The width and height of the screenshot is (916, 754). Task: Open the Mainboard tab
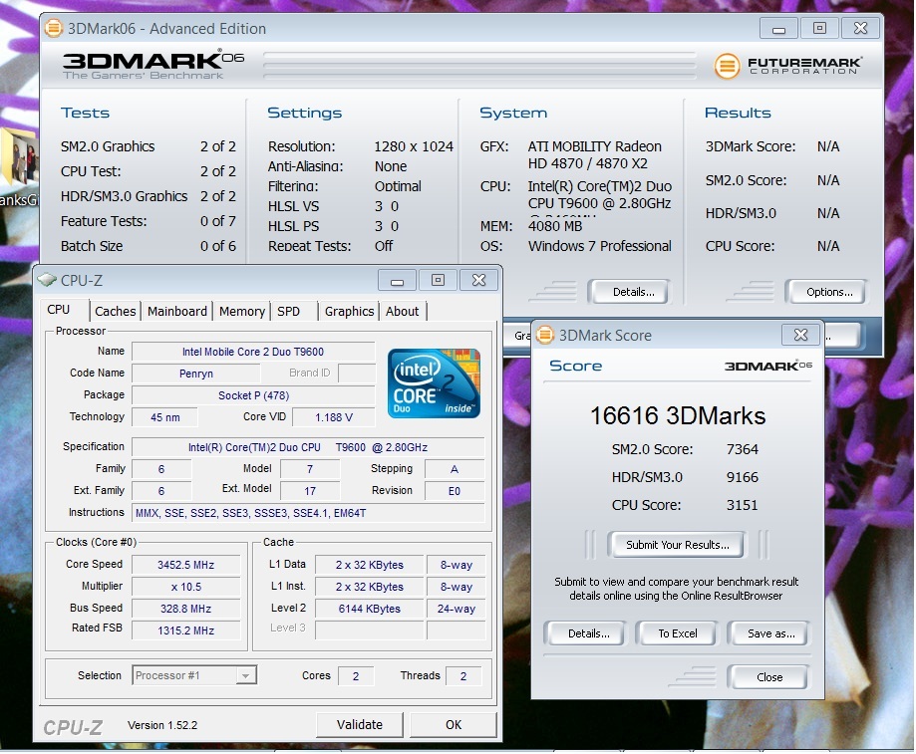[177, 312]
